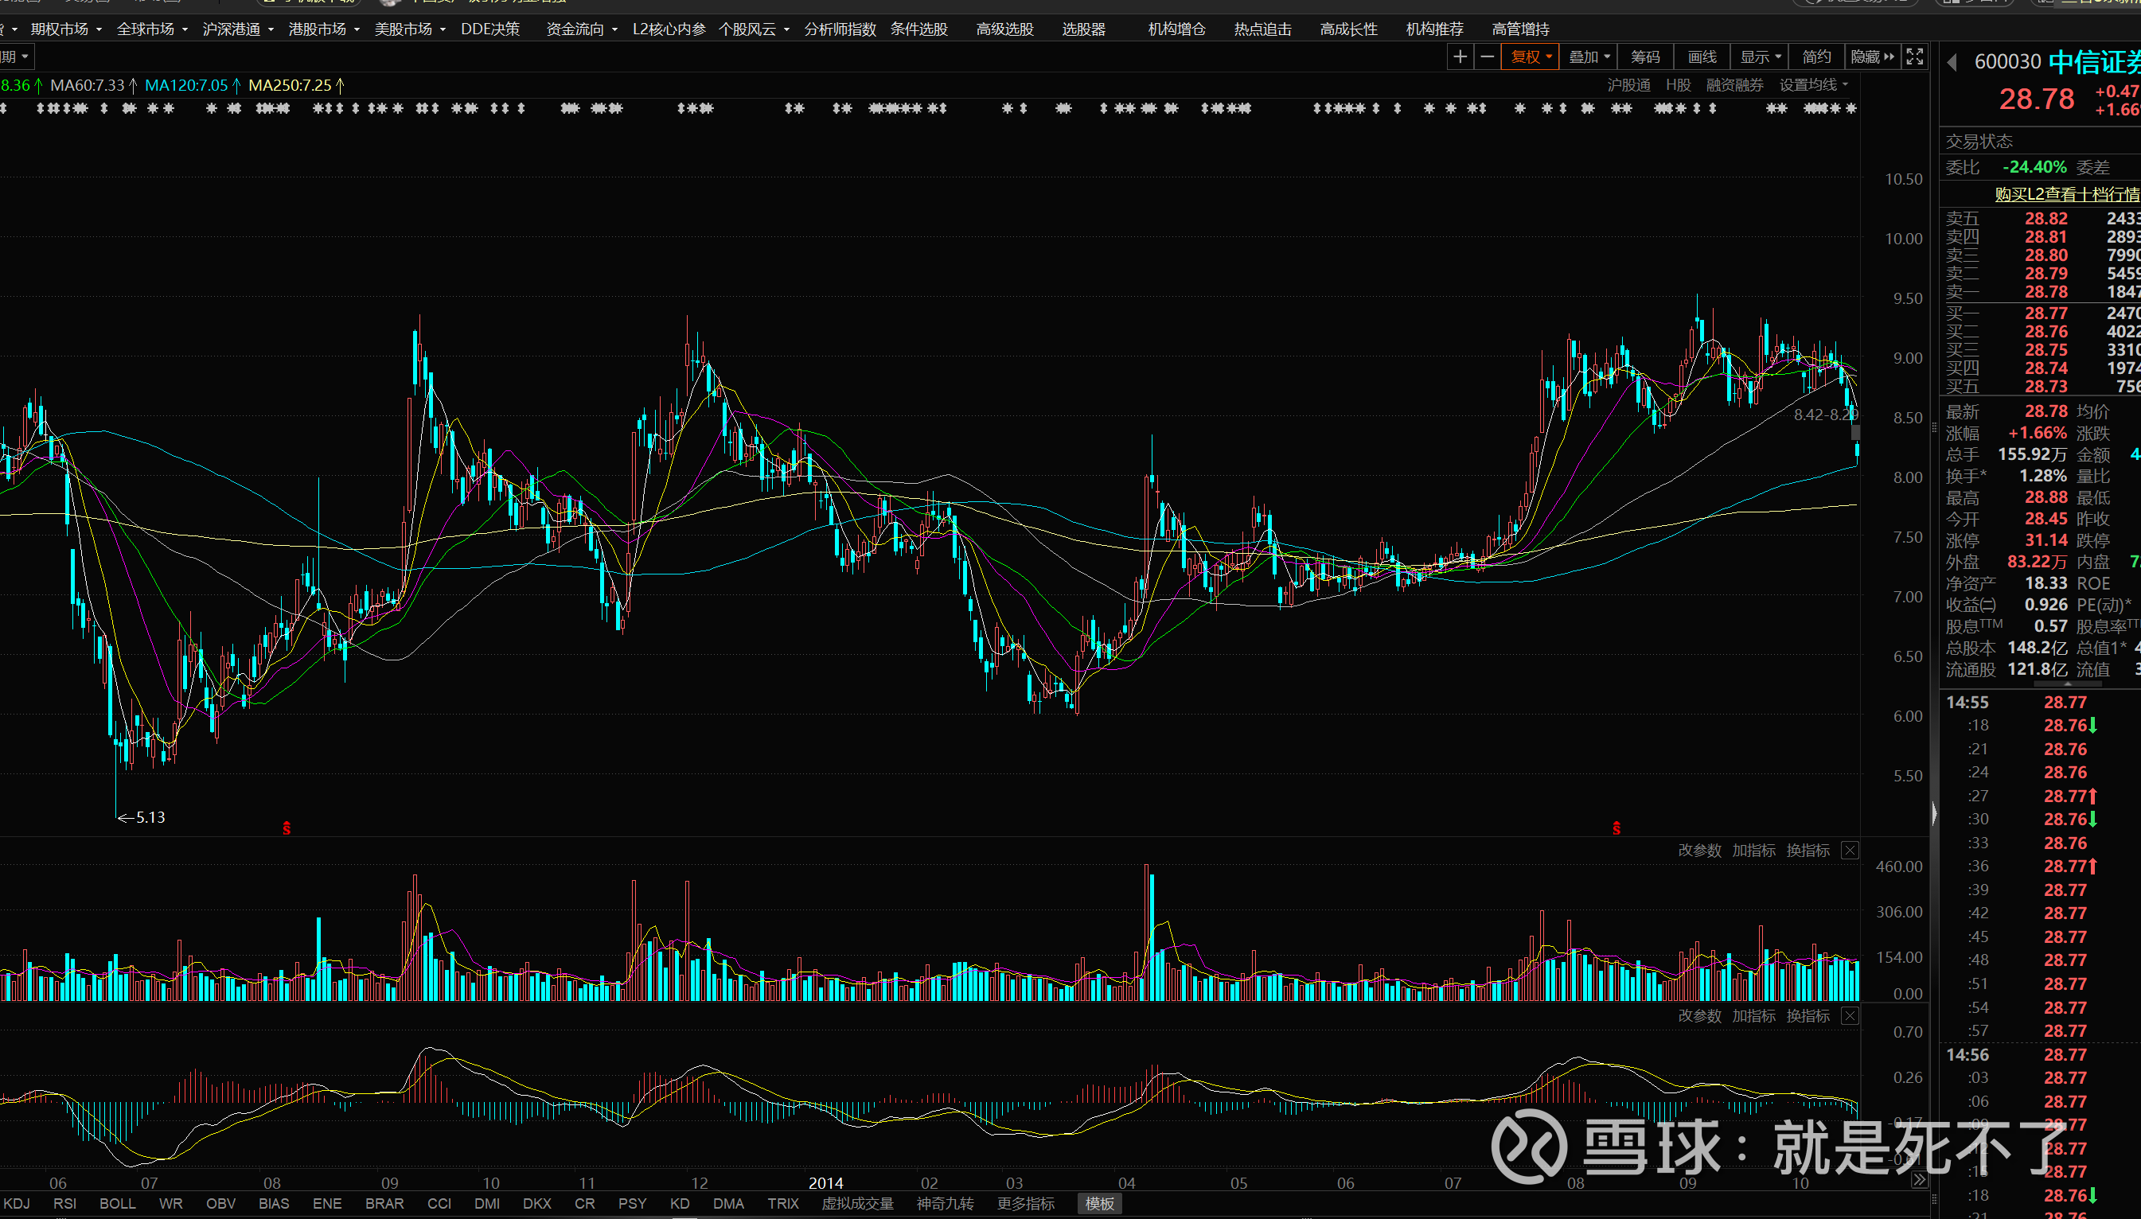
Task: Select the 画线 drawing tool button
Action: coord(1702,57)
